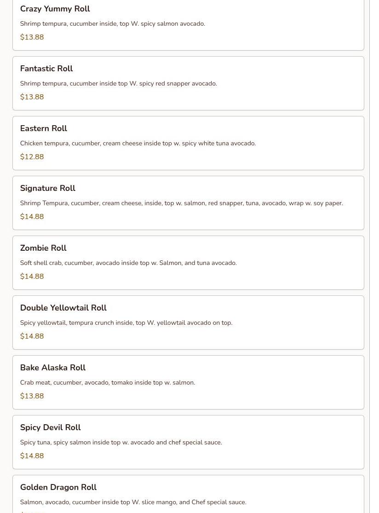The image size is (379, 513).
Task: Select the Signature Roll heading
Action: point(48,188)
